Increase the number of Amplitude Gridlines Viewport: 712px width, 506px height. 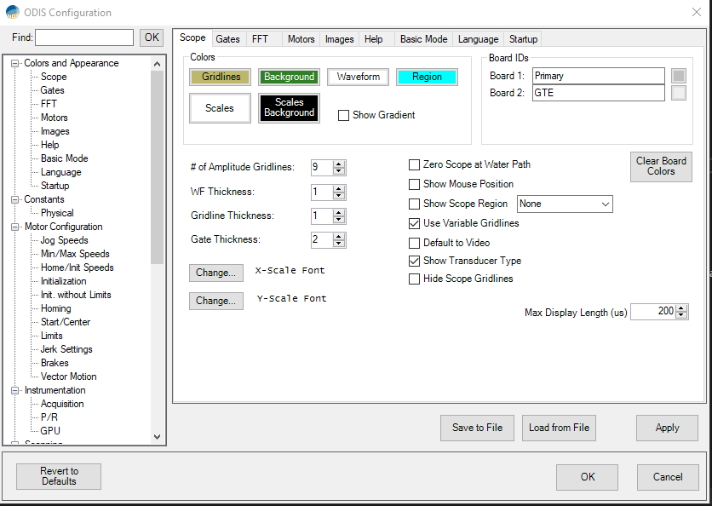coord(339,164)
